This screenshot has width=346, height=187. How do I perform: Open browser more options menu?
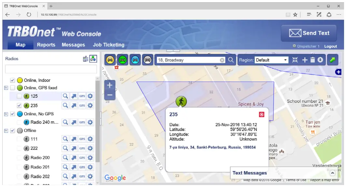click(x=339, y=15)
